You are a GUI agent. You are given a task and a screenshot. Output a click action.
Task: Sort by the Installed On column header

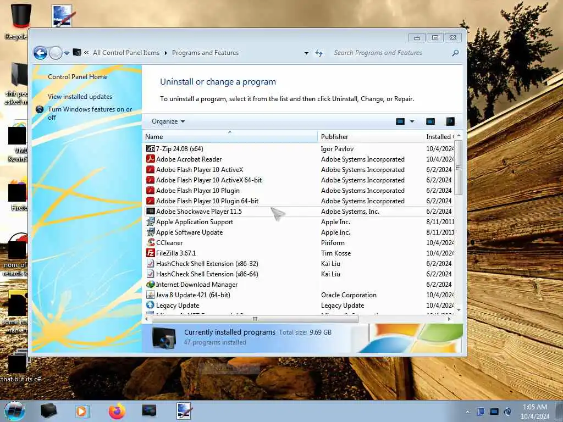pos(439,136)
